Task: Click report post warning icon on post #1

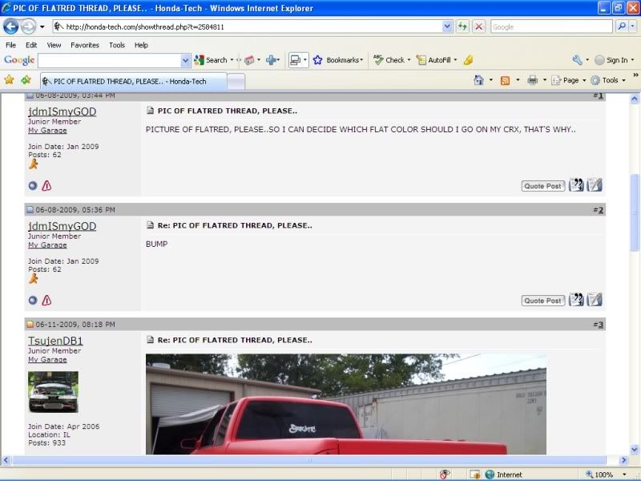Action: (x=46, y=186)
